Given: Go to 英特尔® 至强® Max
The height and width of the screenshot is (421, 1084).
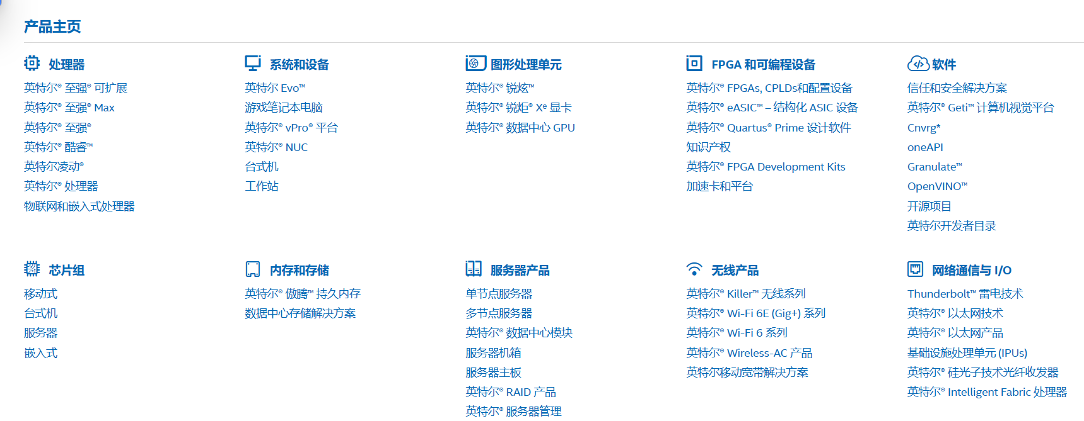Looking at the screenshot, I should tap(69, 108).
